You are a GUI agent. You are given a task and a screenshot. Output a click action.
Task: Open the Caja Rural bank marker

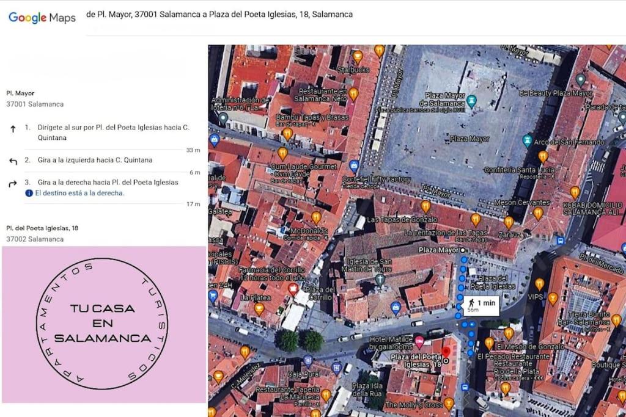[307, 361]
